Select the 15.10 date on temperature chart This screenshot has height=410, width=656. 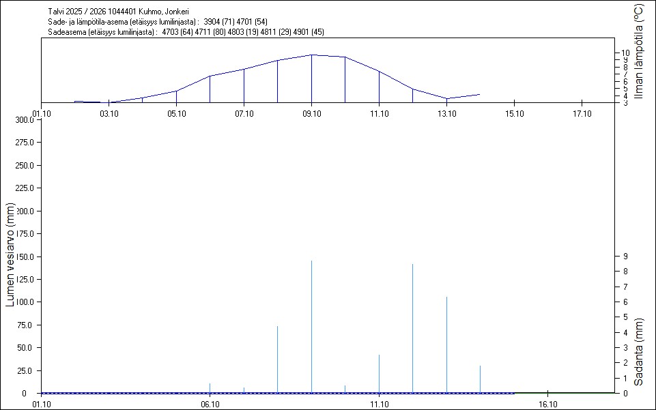[514, 113]
